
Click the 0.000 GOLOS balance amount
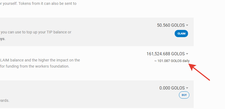click(x=172, y=88)
